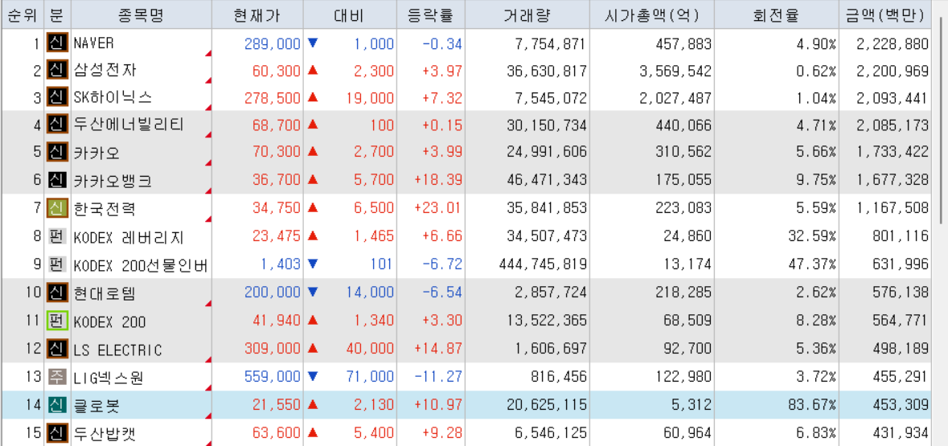
Task: Click the 신 badge icon beside NAVER
Action: pos(57,43)
